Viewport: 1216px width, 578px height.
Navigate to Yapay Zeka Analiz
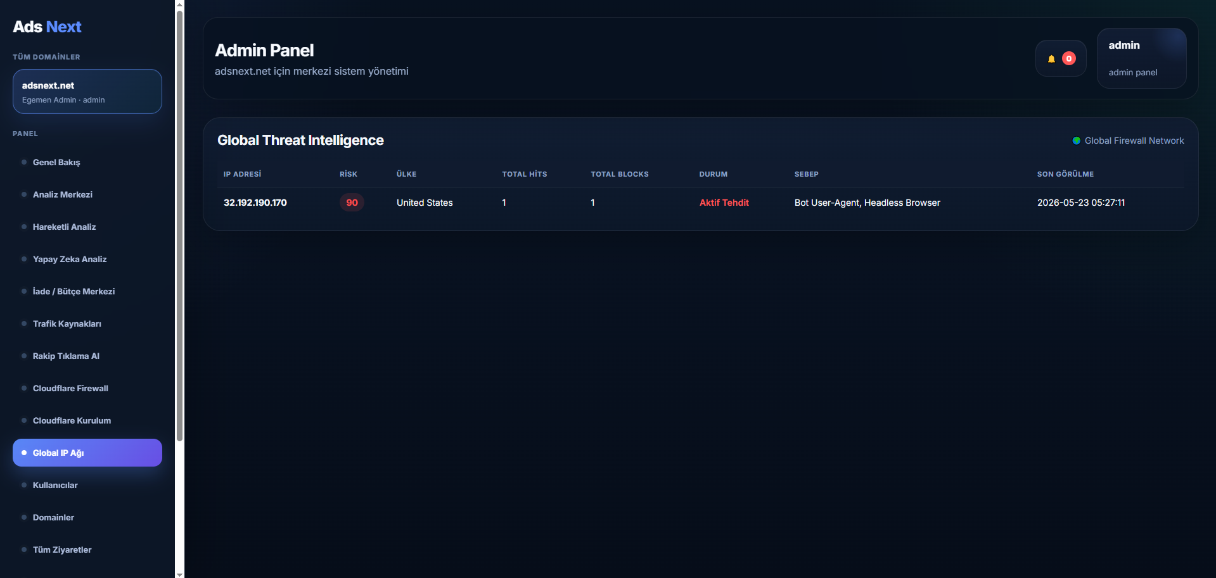[87, 259]
